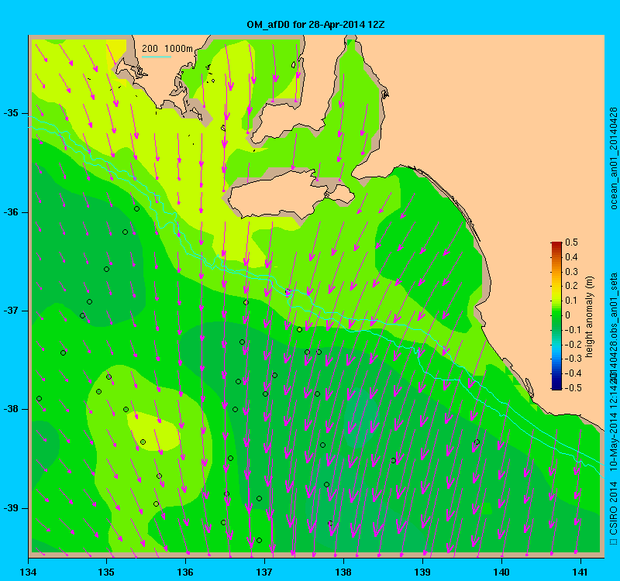Click the '10-May-2014' timestamp text
The width and height of the screenshot is (620, 581).
pyautogui.click(x=613, y=442)
